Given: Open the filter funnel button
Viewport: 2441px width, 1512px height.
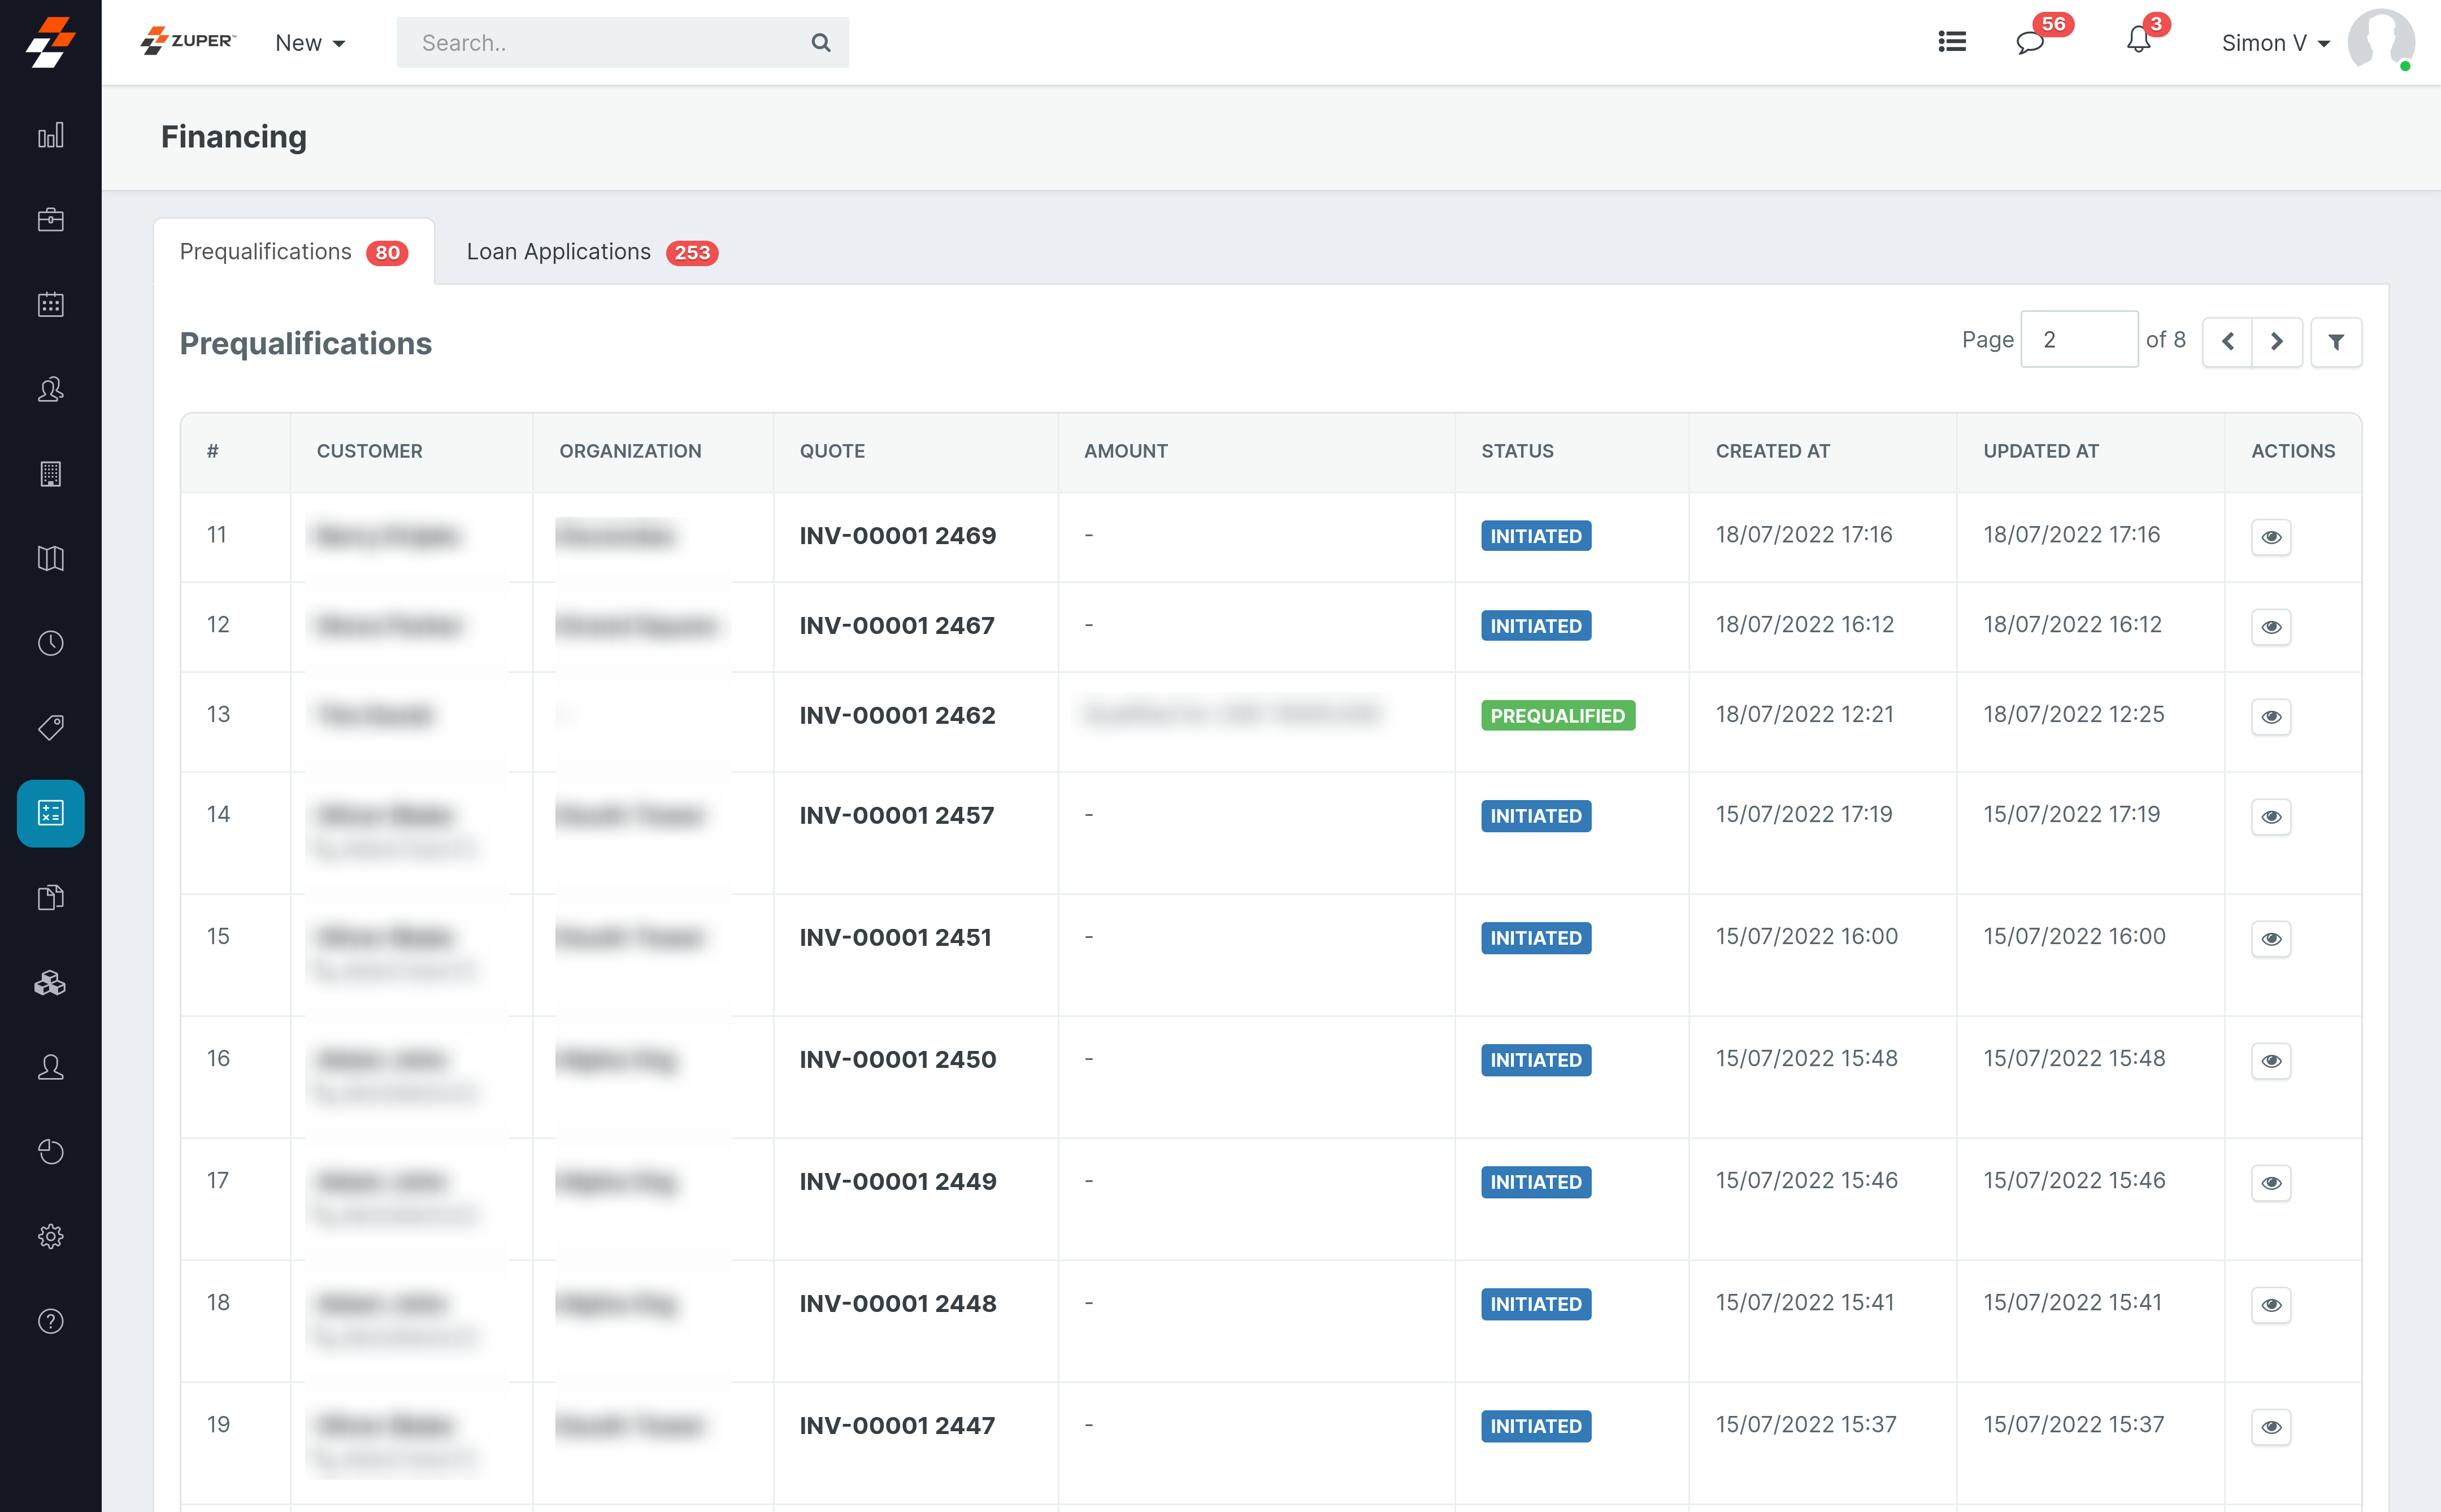Looking at the screenshot, I should tap(2336, 342).
